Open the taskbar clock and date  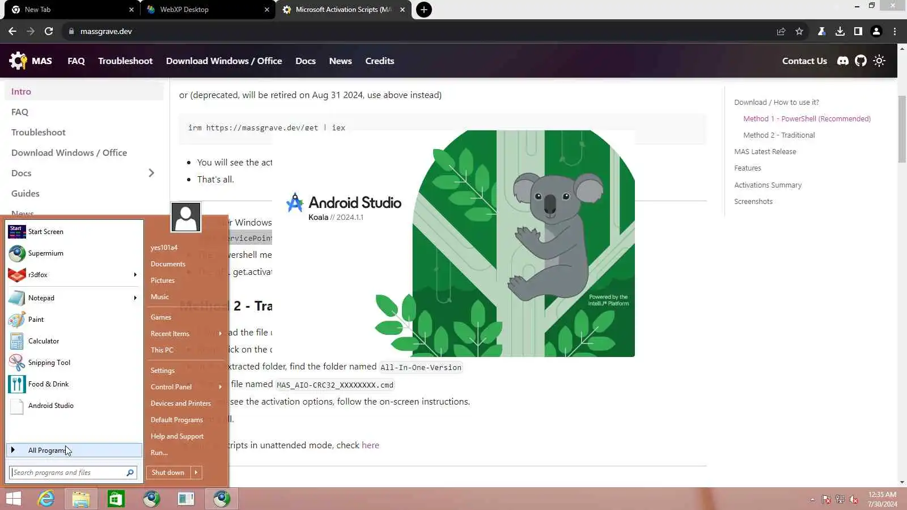[x=883, y=499]
